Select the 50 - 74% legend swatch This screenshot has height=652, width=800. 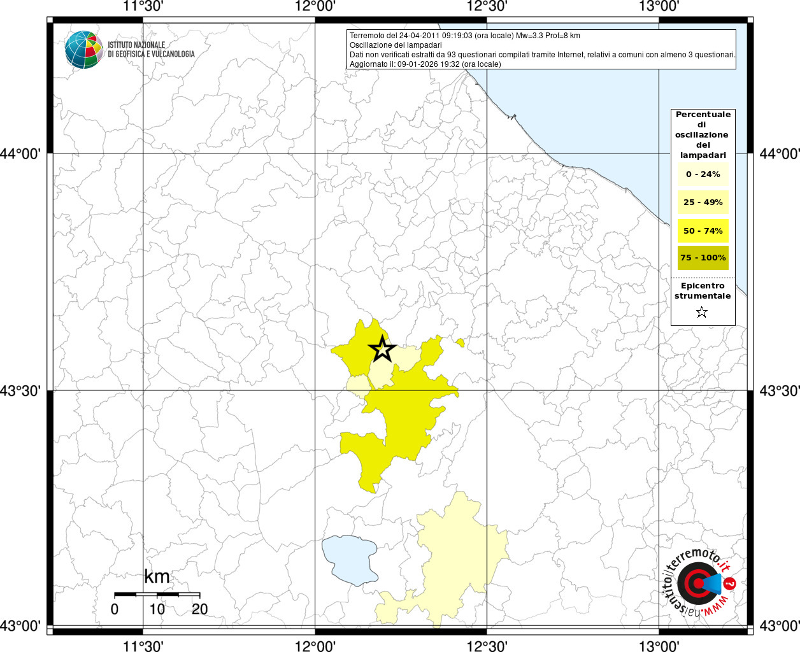[703, 230]
